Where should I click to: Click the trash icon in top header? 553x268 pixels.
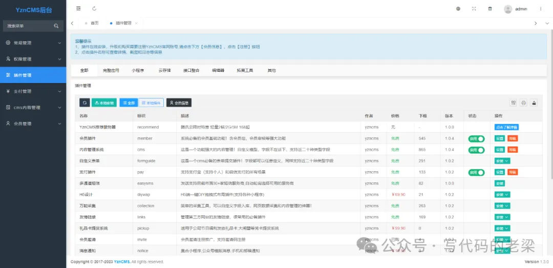pos(490,9)
